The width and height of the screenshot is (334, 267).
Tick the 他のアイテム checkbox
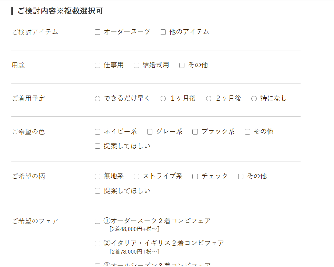click(x=163, y=32)
